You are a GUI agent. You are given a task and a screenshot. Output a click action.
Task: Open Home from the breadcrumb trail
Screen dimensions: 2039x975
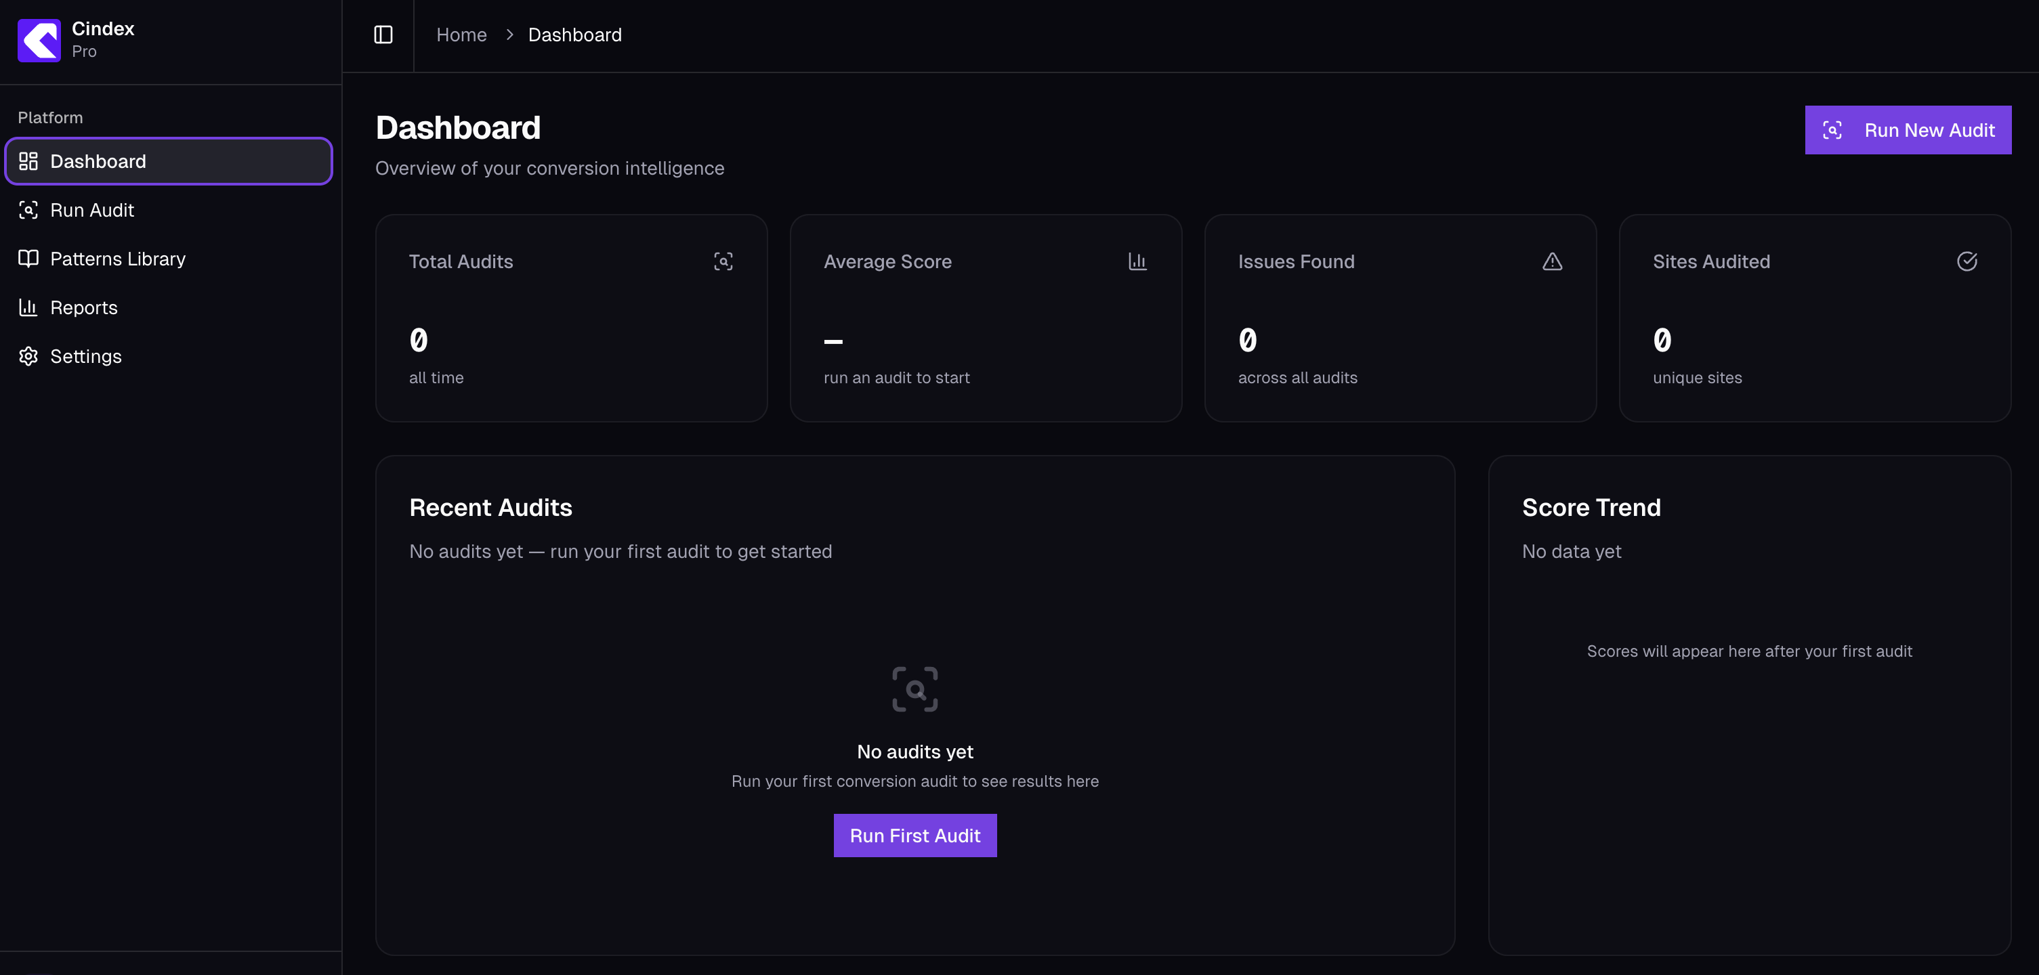click(461, 35)
